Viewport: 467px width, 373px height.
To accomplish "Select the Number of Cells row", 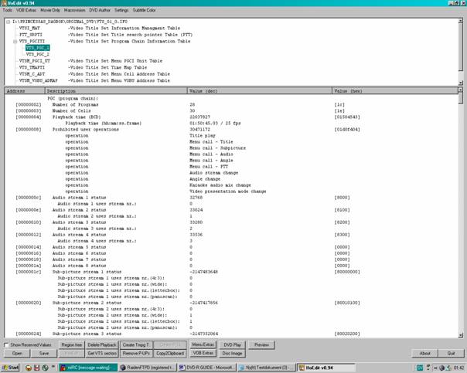I will pyautogui.click(x=231, y=111).
